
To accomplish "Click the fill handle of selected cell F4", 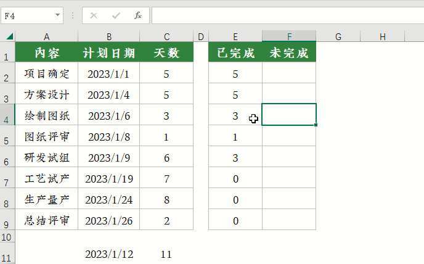I will 316,125.
